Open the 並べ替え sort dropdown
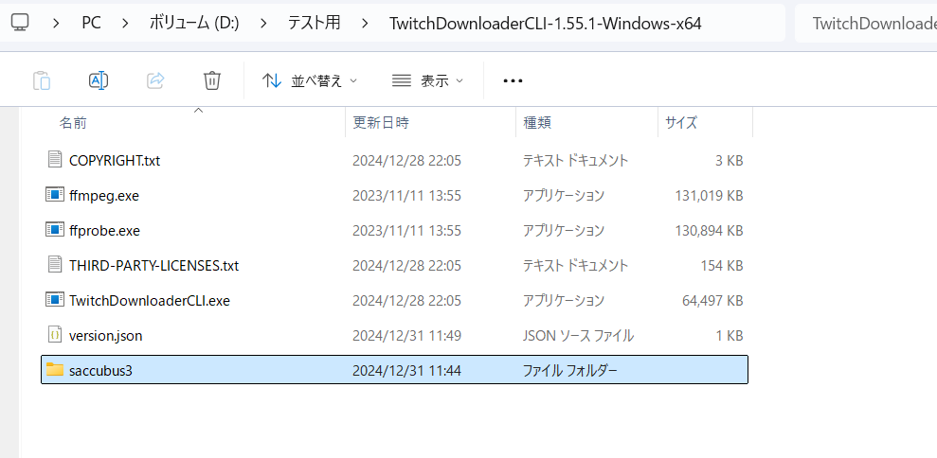937x458 pixels. [x=310, y=80]
